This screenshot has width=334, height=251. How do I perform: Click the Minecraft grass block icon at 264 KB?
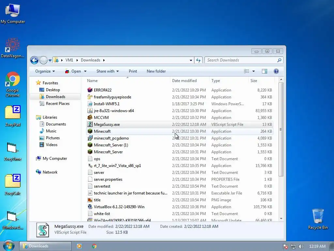[90, 131]
